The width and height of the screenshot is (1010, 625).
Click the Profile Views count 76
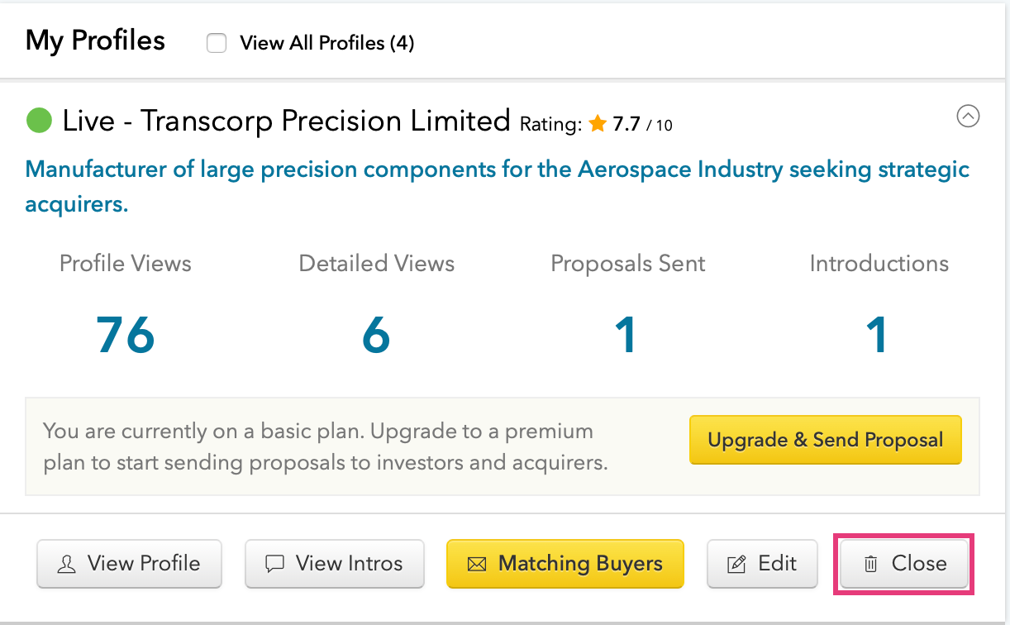(x=126, y=335)
